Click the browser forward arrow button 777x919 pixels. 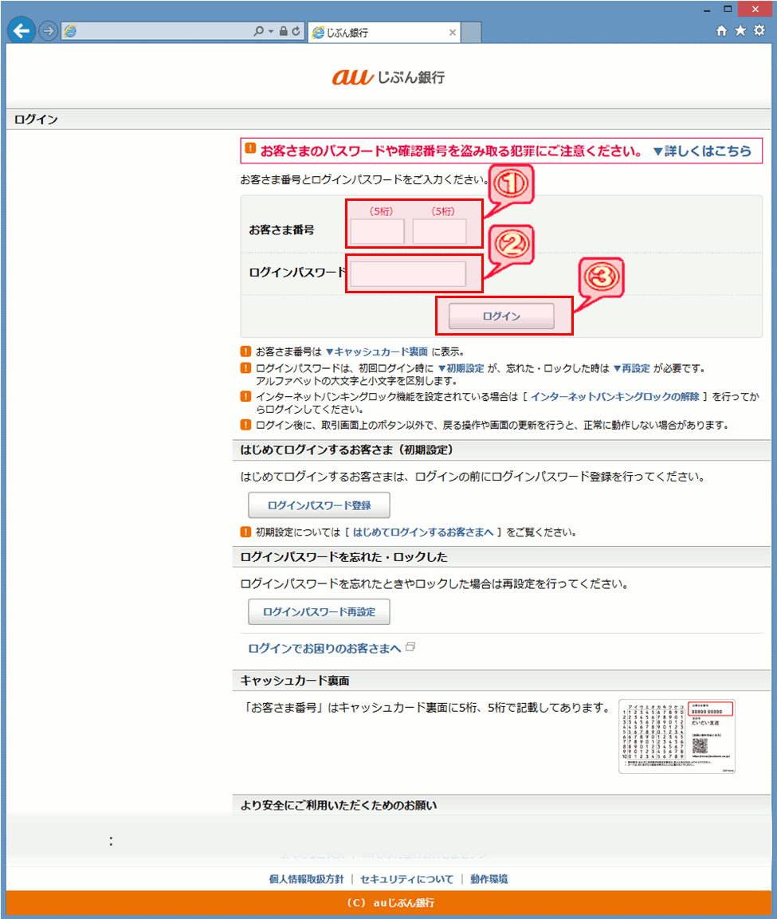(48, 31)
